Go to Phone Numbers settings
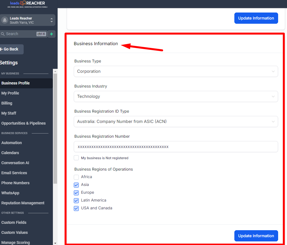Viewport: 287px width, 245px height. point(15,183)
